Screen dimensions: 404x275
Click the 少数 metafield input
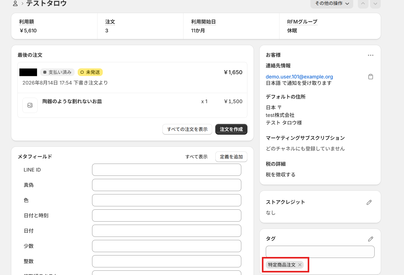[167, 246]
